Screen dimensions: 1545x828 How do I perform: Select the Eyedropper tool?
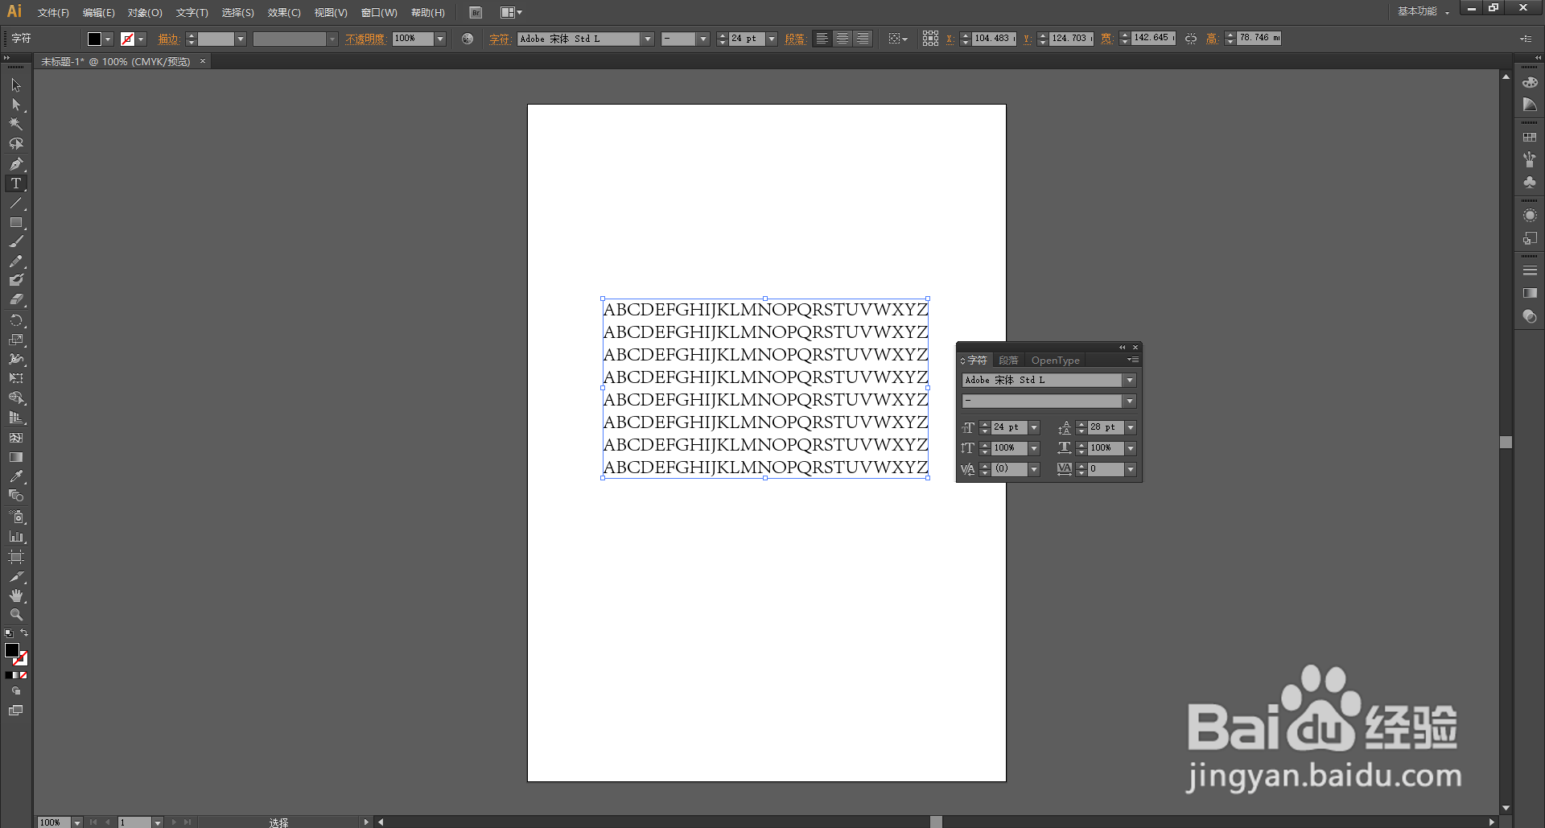pyautogui.click(x=16, y=476)
